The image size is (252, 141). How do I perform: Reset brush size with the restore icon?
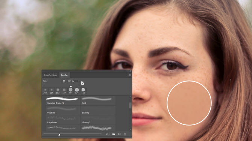click(x=64, y=81)
